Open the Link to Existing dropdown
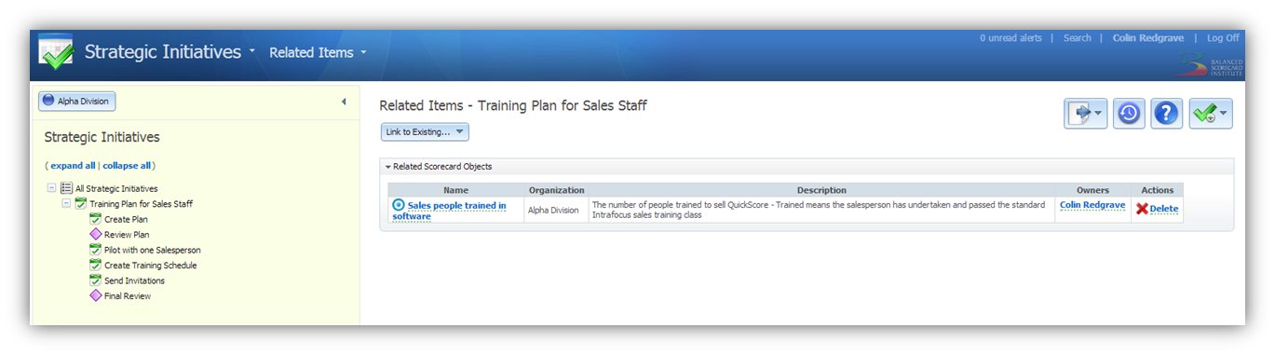 (425, 132)
